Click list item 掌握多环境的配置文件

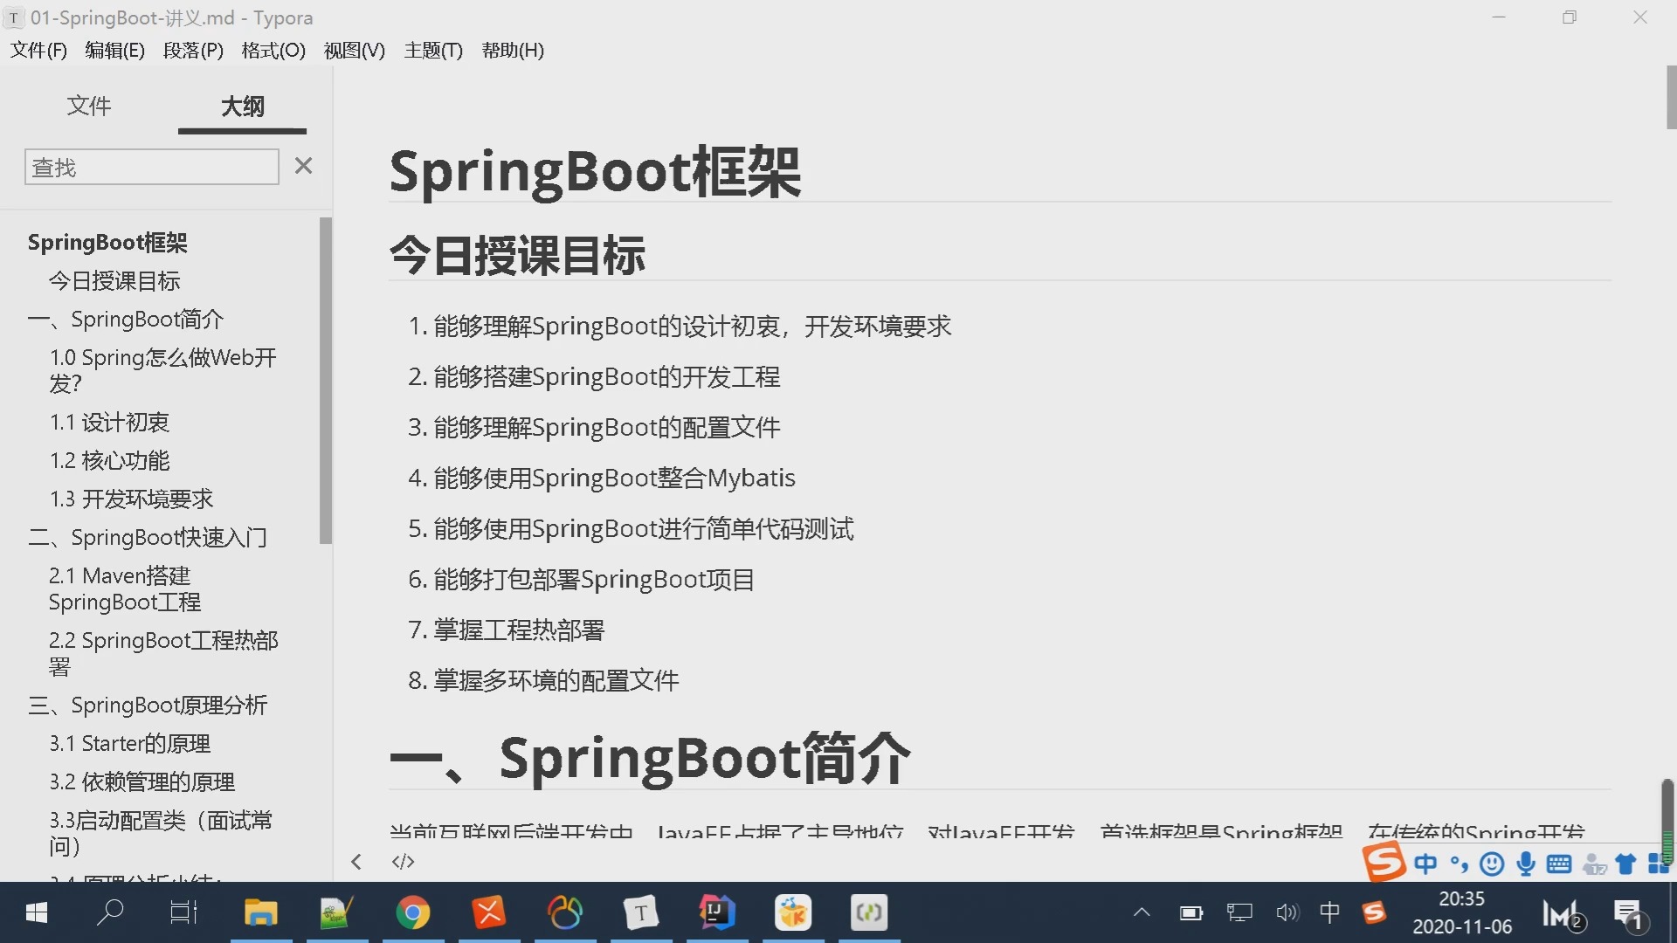coord(556,681)
